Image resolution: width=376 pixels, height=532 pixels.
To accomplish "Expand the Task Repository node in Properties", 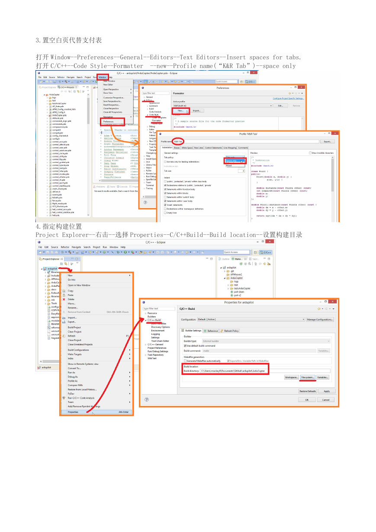I will click(x=145, y=355).
